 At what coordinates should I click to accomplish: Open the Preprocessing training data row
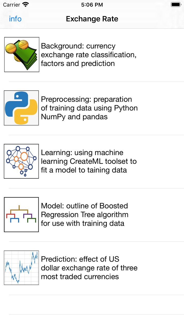89,108
